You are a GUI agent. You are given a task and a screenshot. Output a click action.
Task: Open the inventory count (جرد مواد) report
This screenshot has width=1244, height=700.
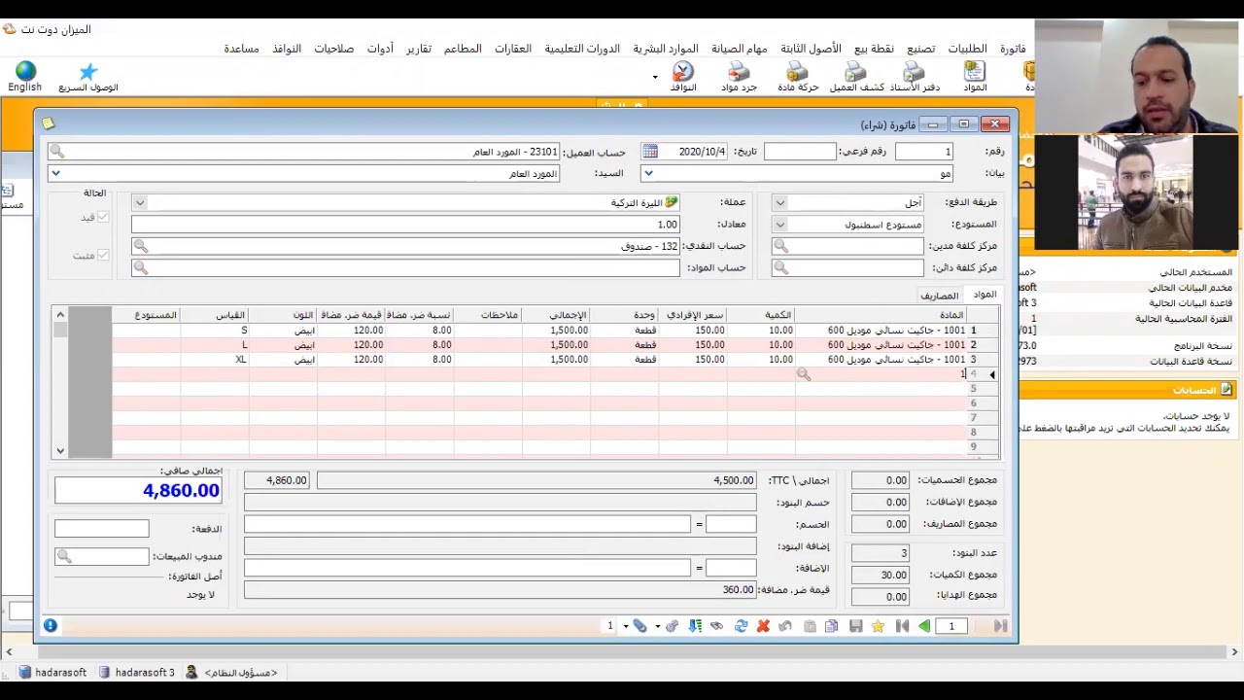pyautogui.click(x=739, y=77)
